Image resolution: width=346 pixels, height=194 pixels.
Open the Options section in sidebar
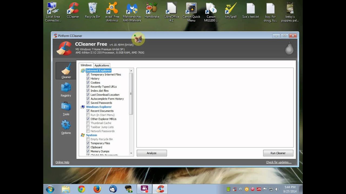click(66, 127)
